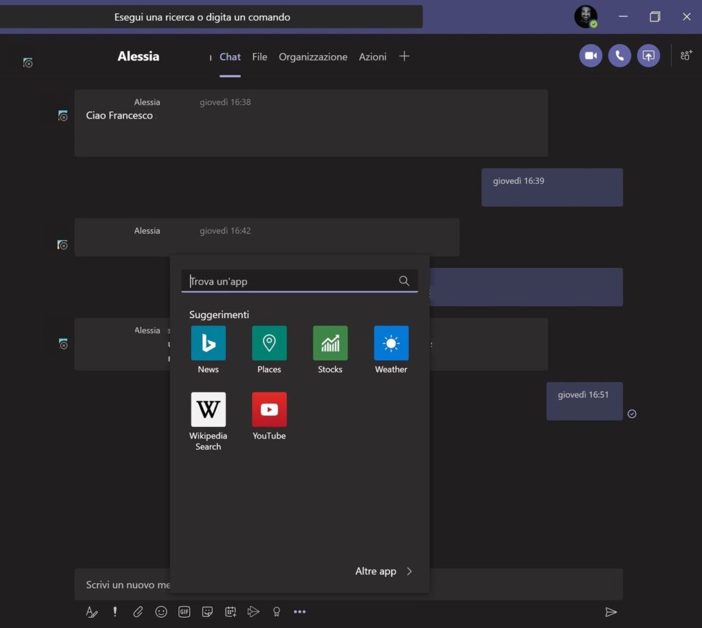
Task: Open the YouTube app
Action: [269, 416]
